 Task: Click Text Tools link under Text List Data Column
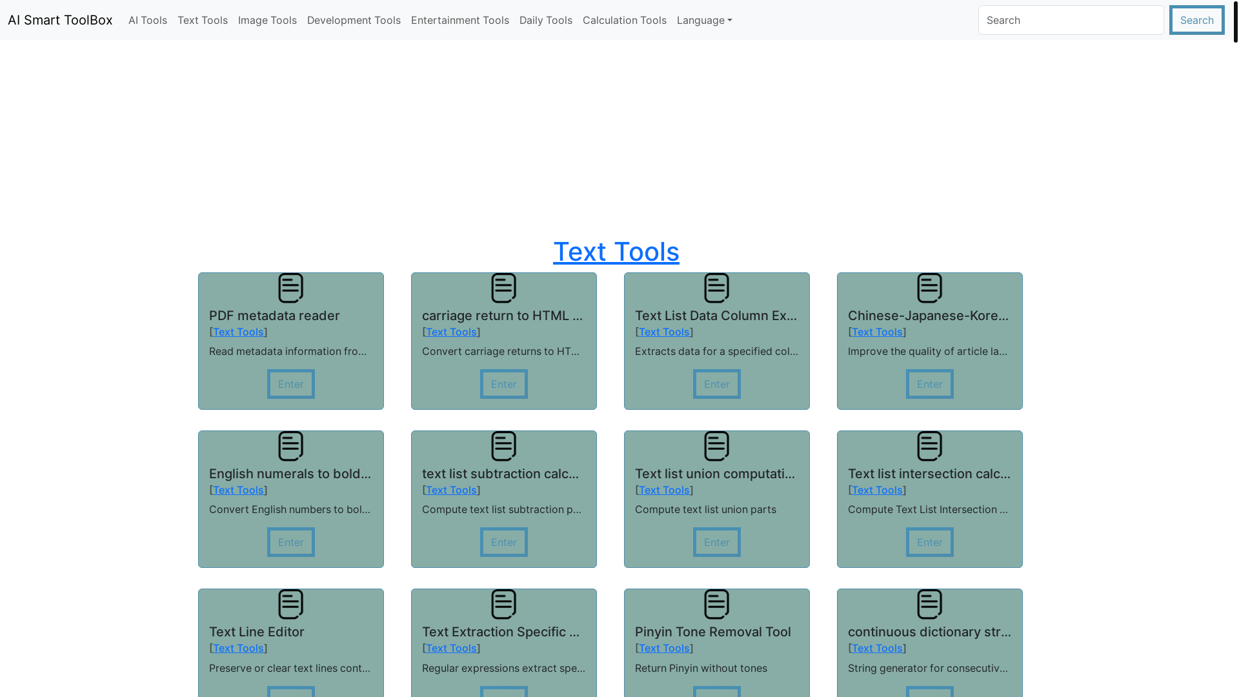[x=664, y=332]
